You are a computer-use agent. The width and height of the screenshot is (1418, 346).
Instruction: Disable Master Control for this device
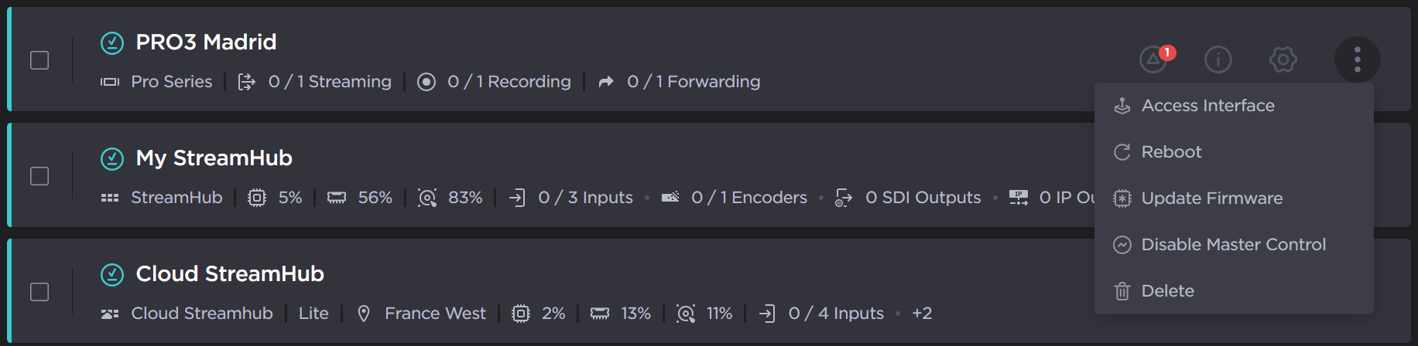[1233, 245]
